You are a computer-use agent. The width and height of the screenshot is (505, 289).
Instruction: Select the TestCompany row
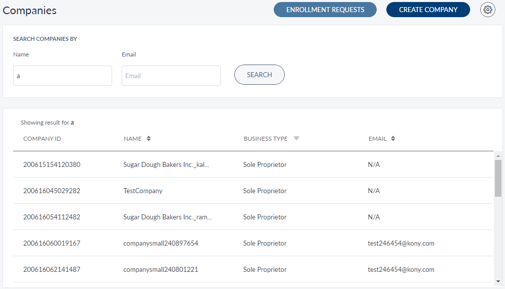143,191
